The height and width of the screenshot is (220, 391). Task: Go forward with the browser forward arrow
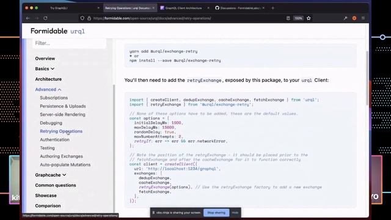[x=37, y=18]
